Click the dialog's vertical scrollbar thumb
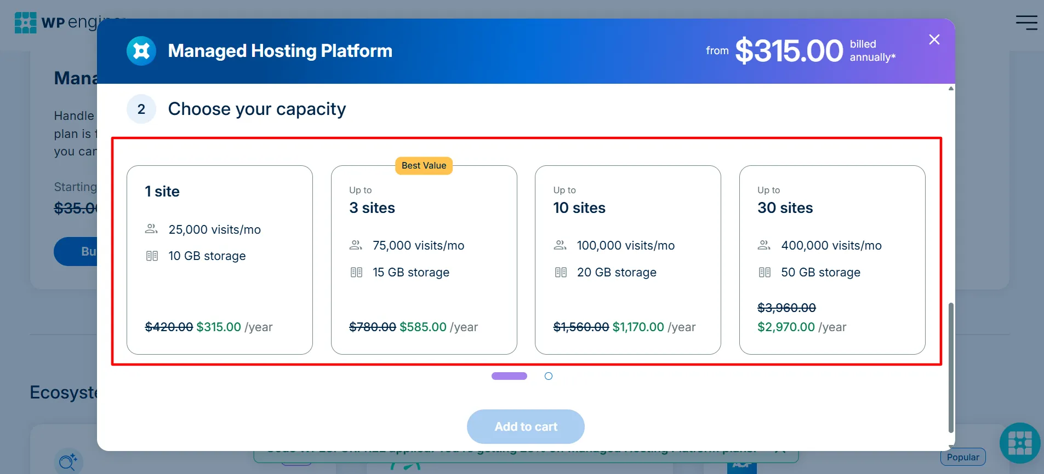 (x=951, y=367)
